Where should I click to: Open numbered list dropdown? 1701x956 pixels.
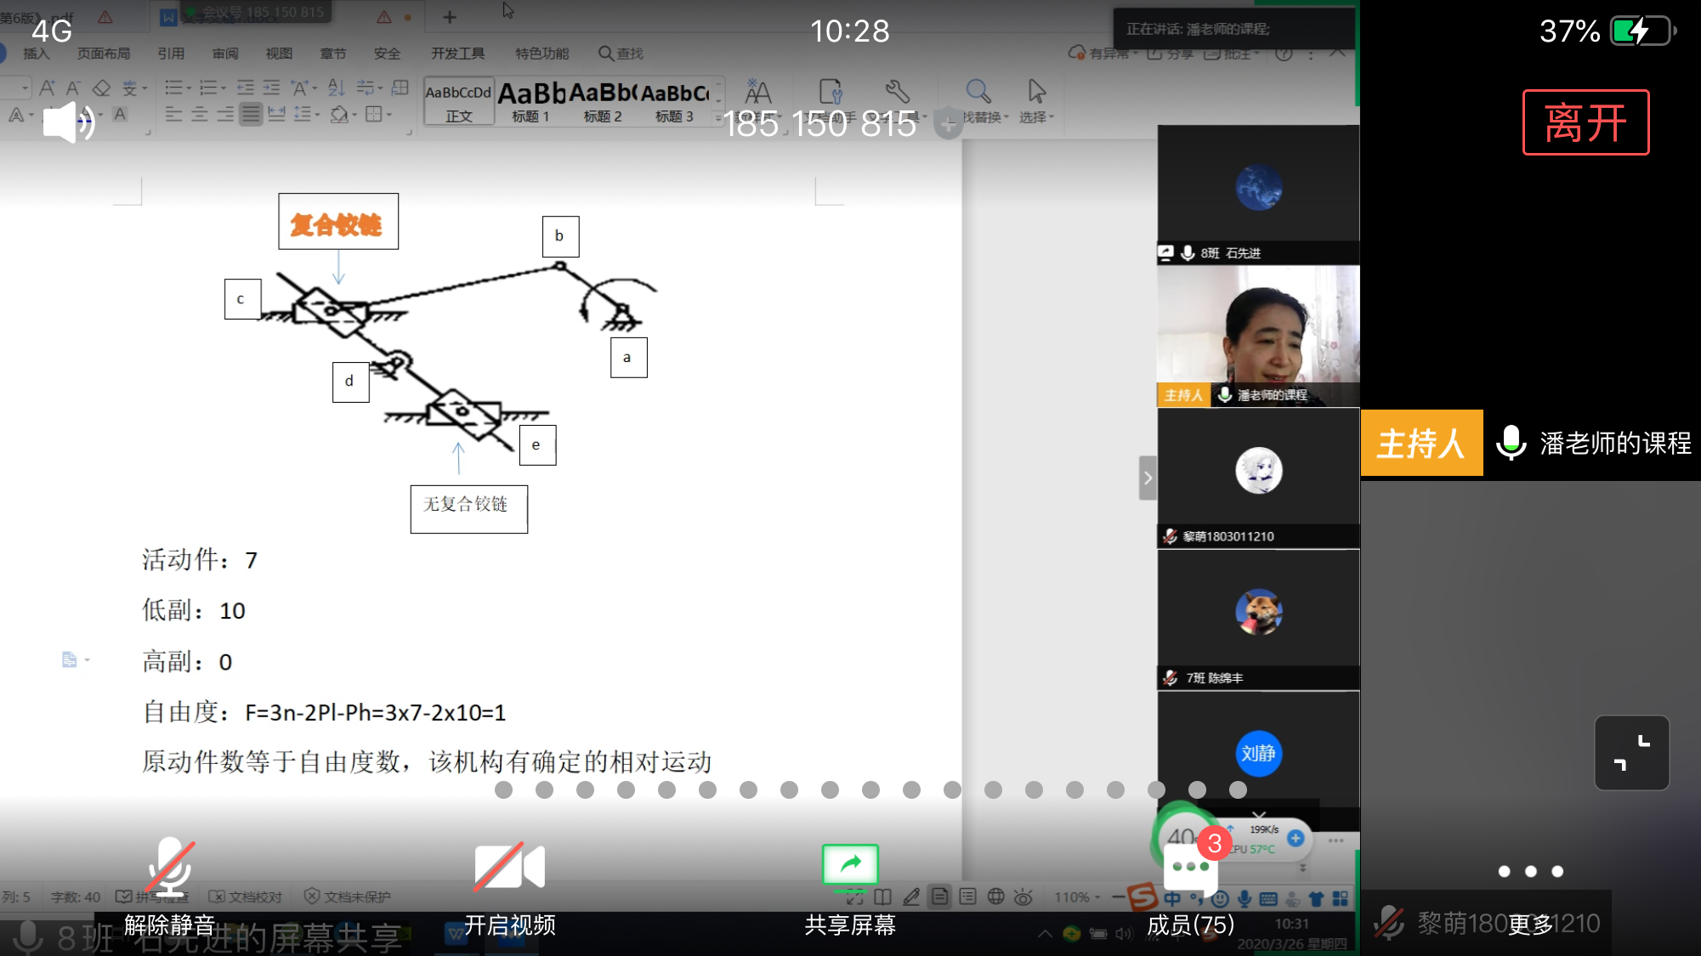(x=212, y=88)
